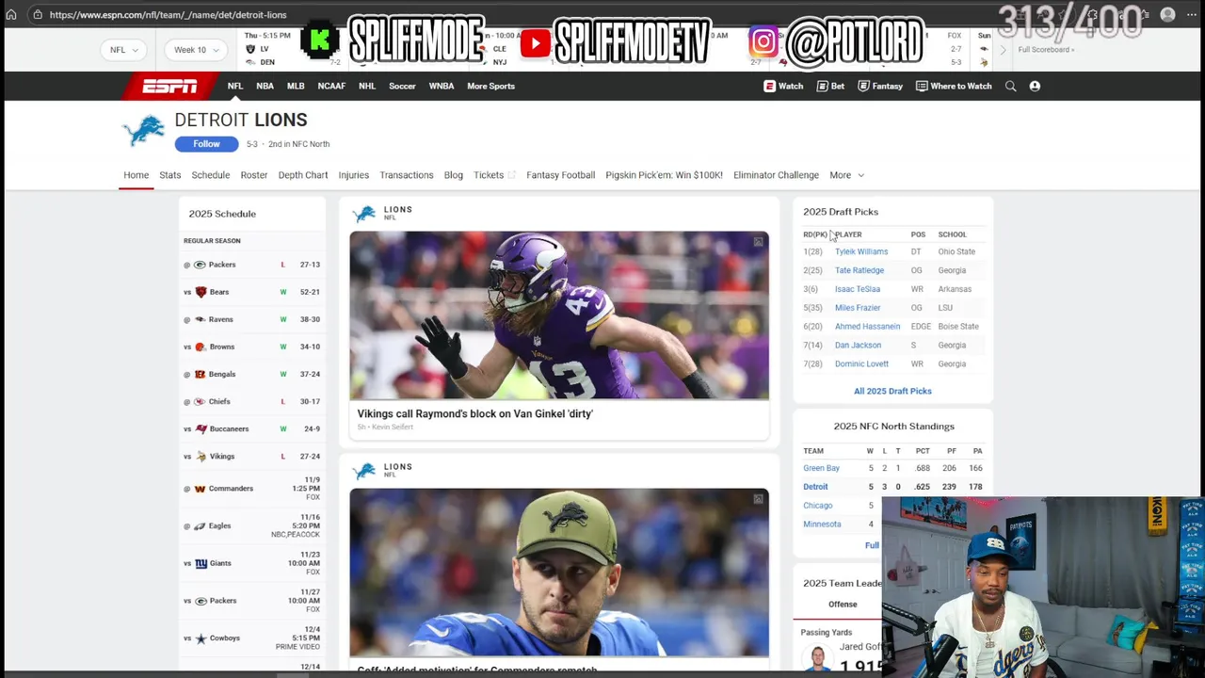Click the ESPN logo

tap(169, 86)
